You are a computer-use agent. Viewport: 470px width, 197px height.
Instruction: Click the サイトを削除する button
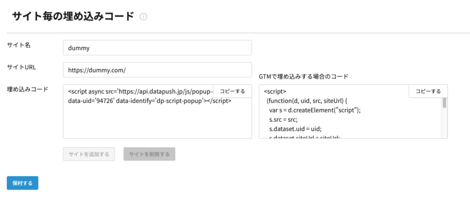tap(149, 154)
